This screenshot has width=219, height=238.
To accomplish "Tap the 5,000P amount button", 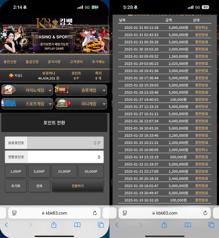I will coord(39,171).
